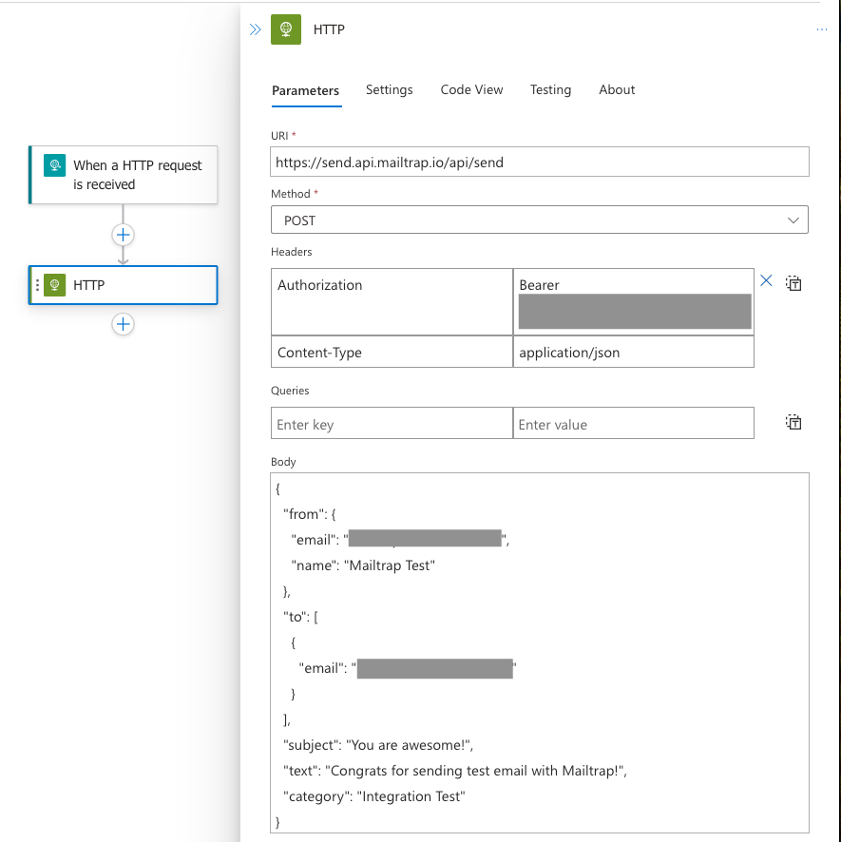Show the About tab

tap(617, 89)
